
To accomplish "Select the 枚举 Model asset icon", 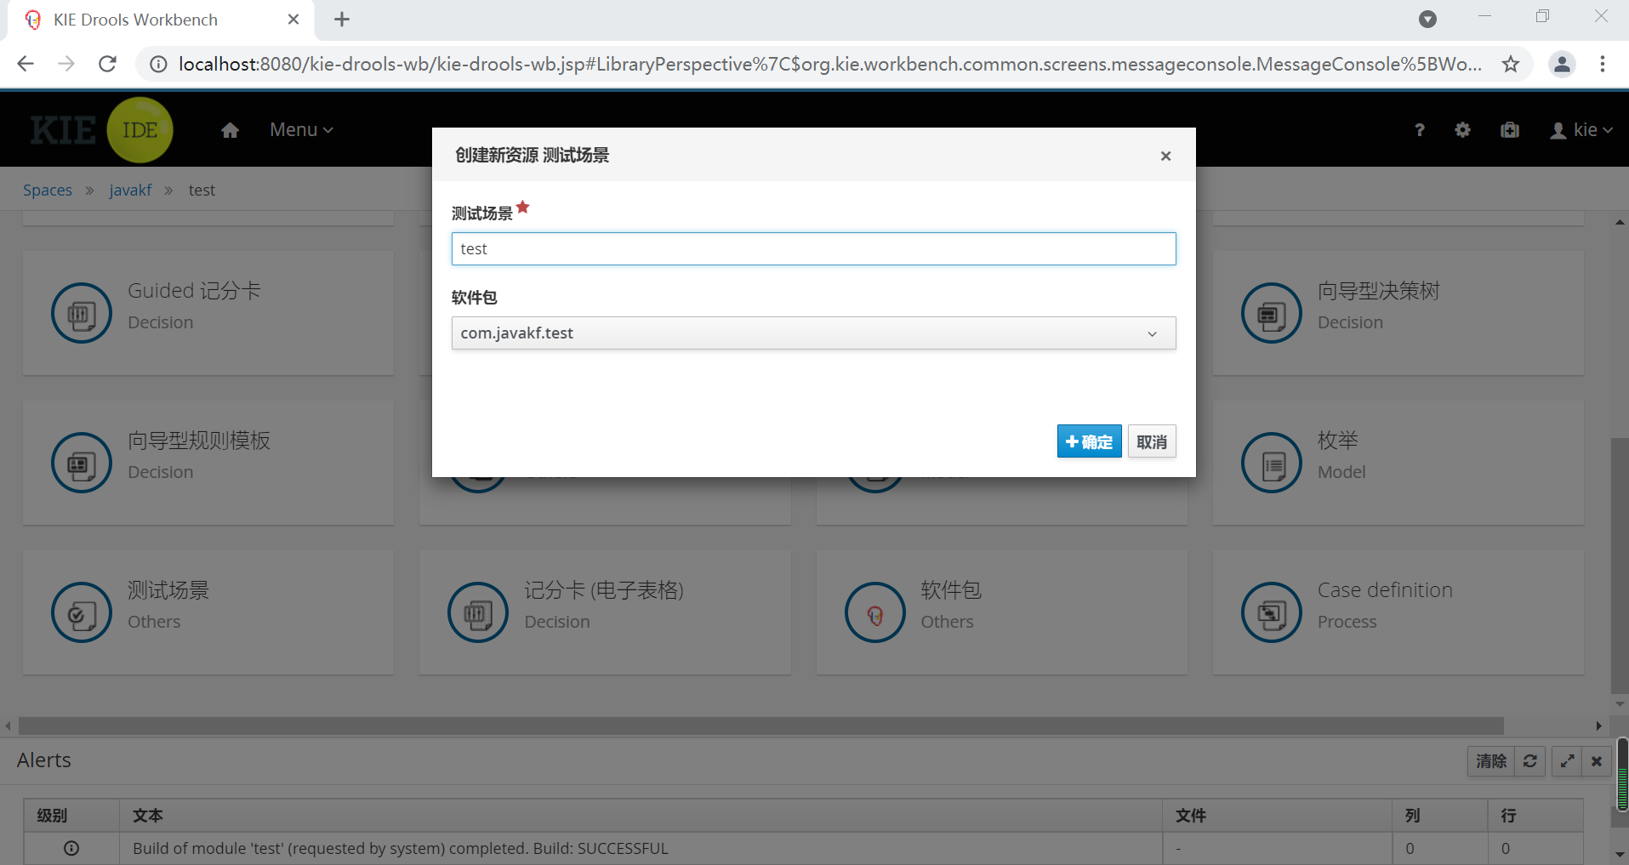I will coord(1270,462).
